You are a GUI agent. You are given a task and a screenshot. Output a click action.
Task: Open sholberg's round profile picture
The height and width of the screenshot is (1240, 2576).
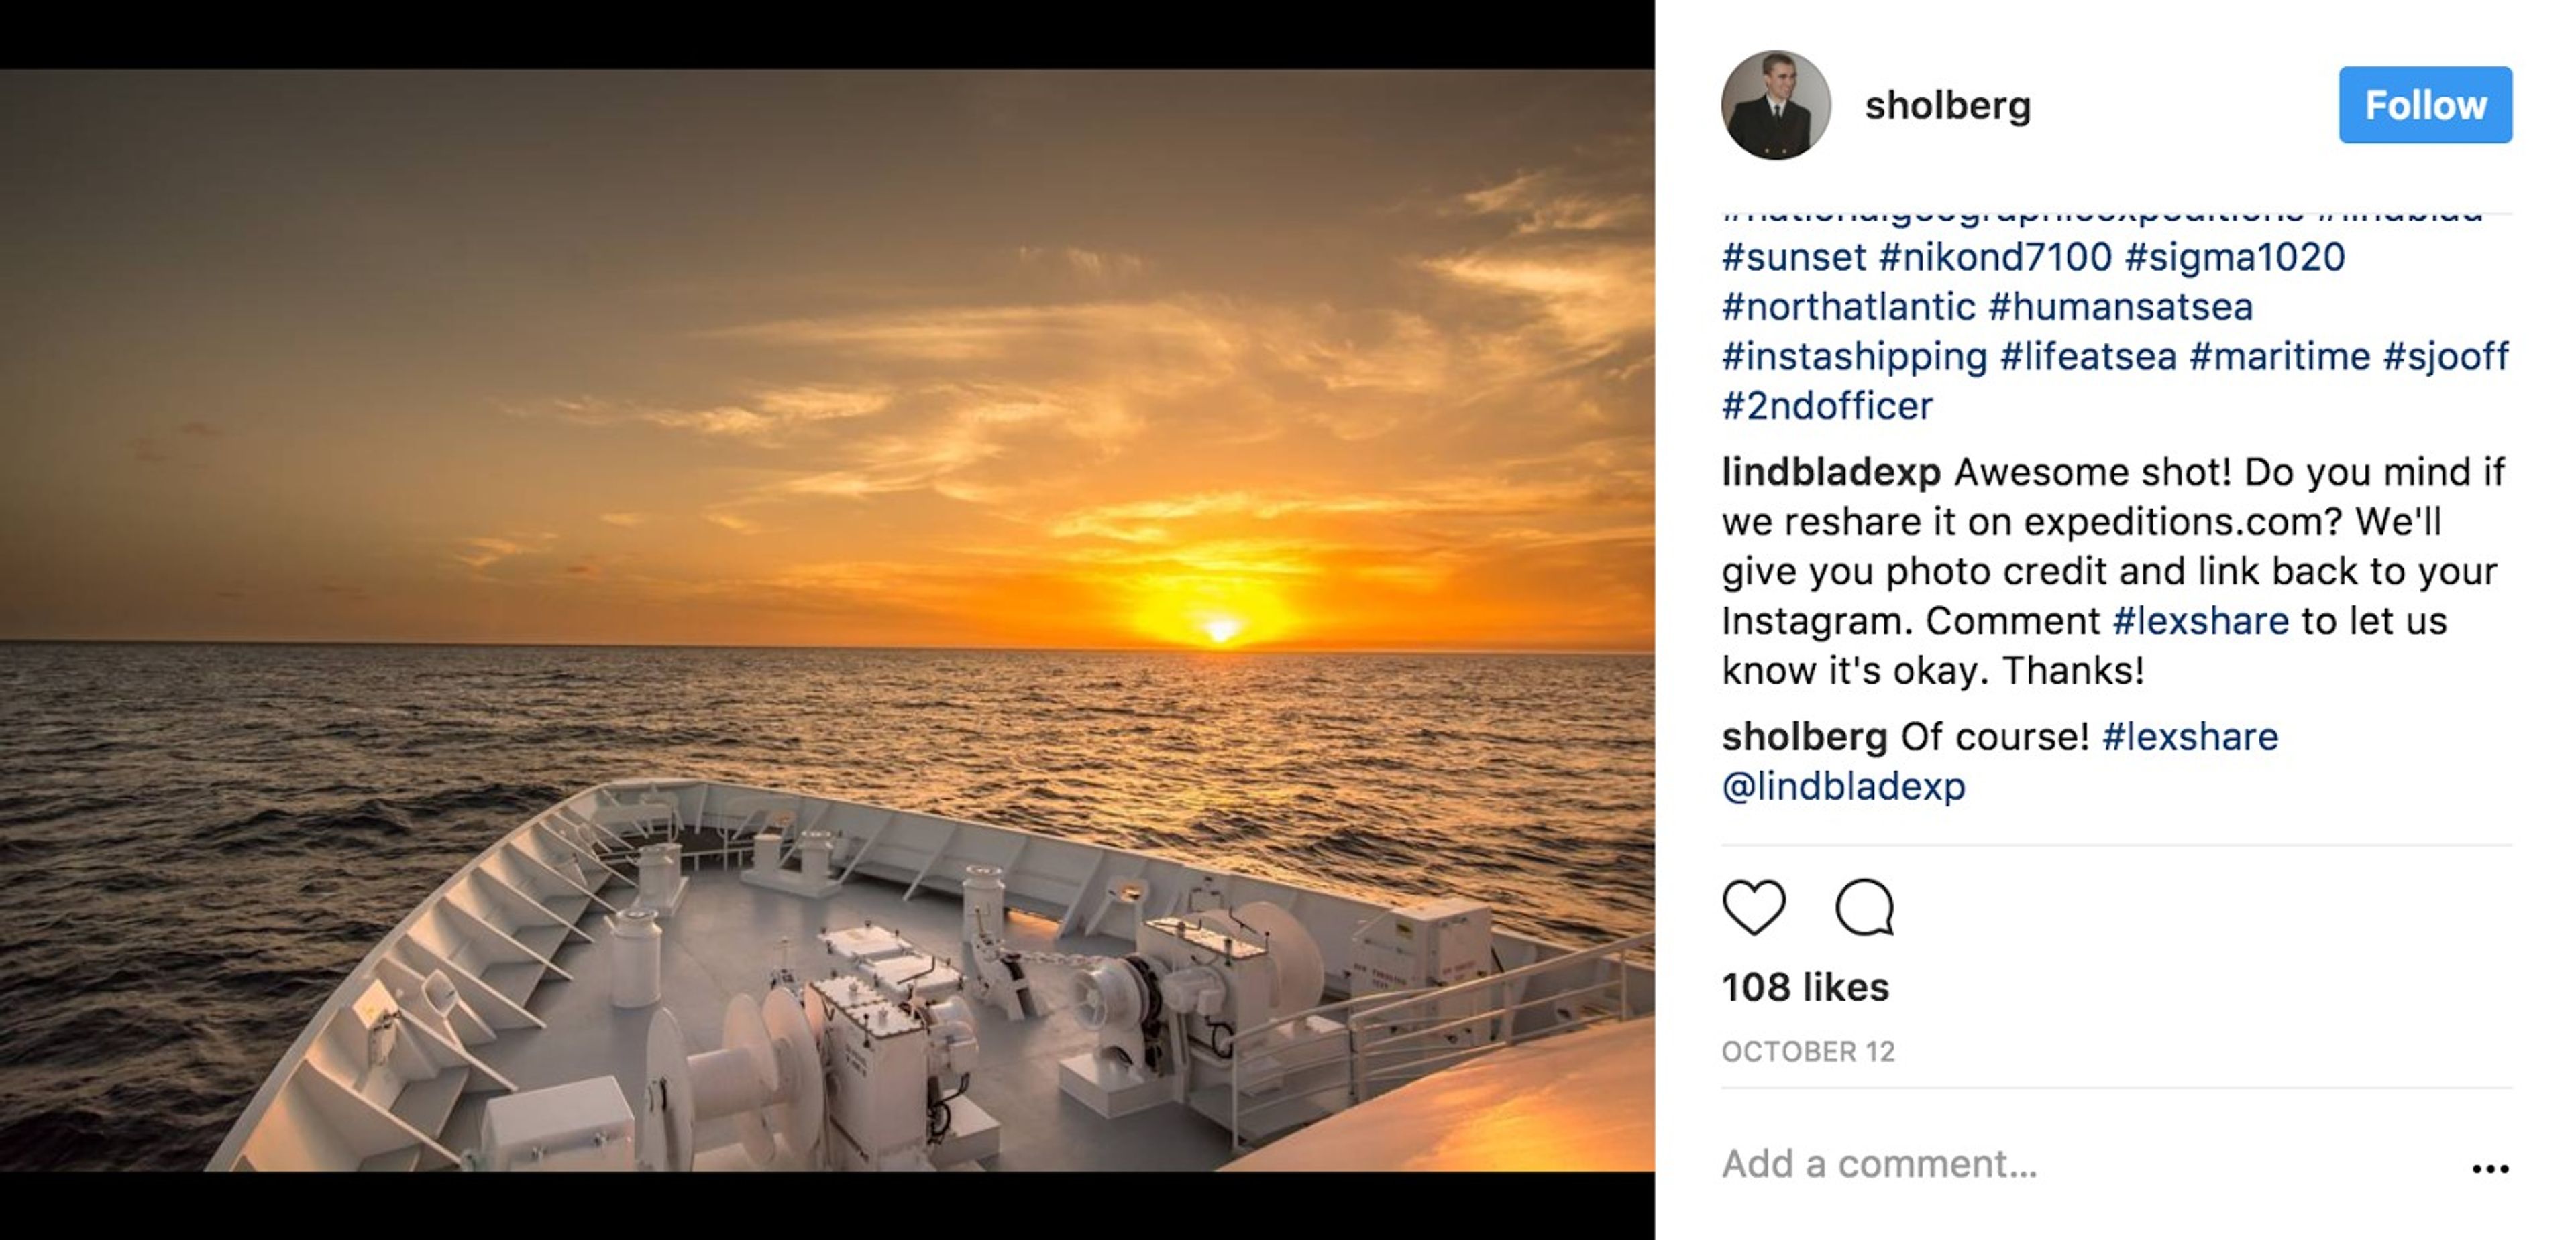coord(1775,105)
